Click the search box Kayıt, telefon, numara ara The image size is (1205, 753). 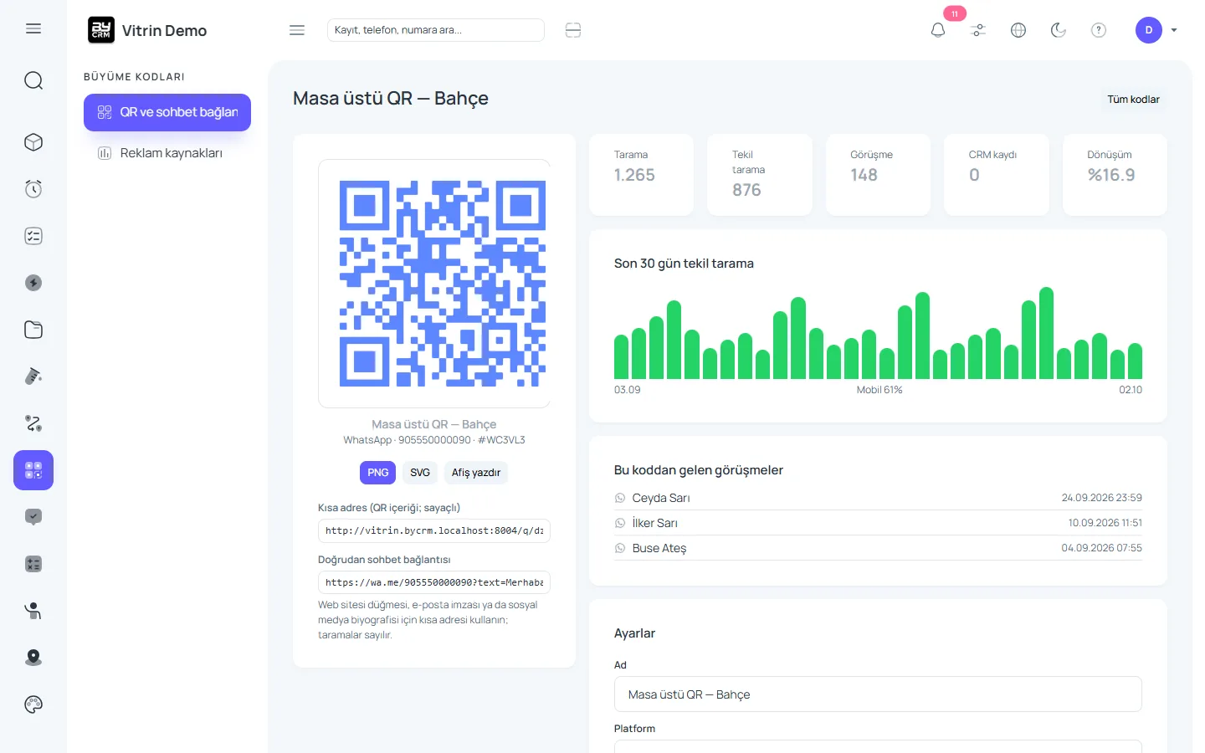(x=435, y=30)
